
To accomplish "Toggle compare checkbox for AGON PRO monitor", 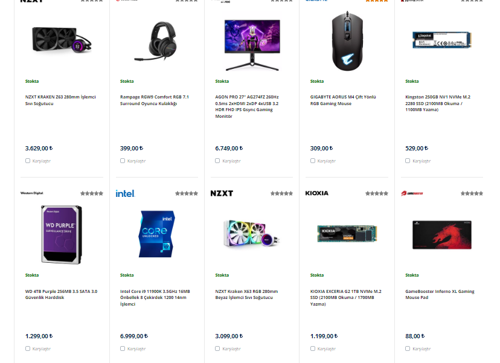I will tap(217, 161).
